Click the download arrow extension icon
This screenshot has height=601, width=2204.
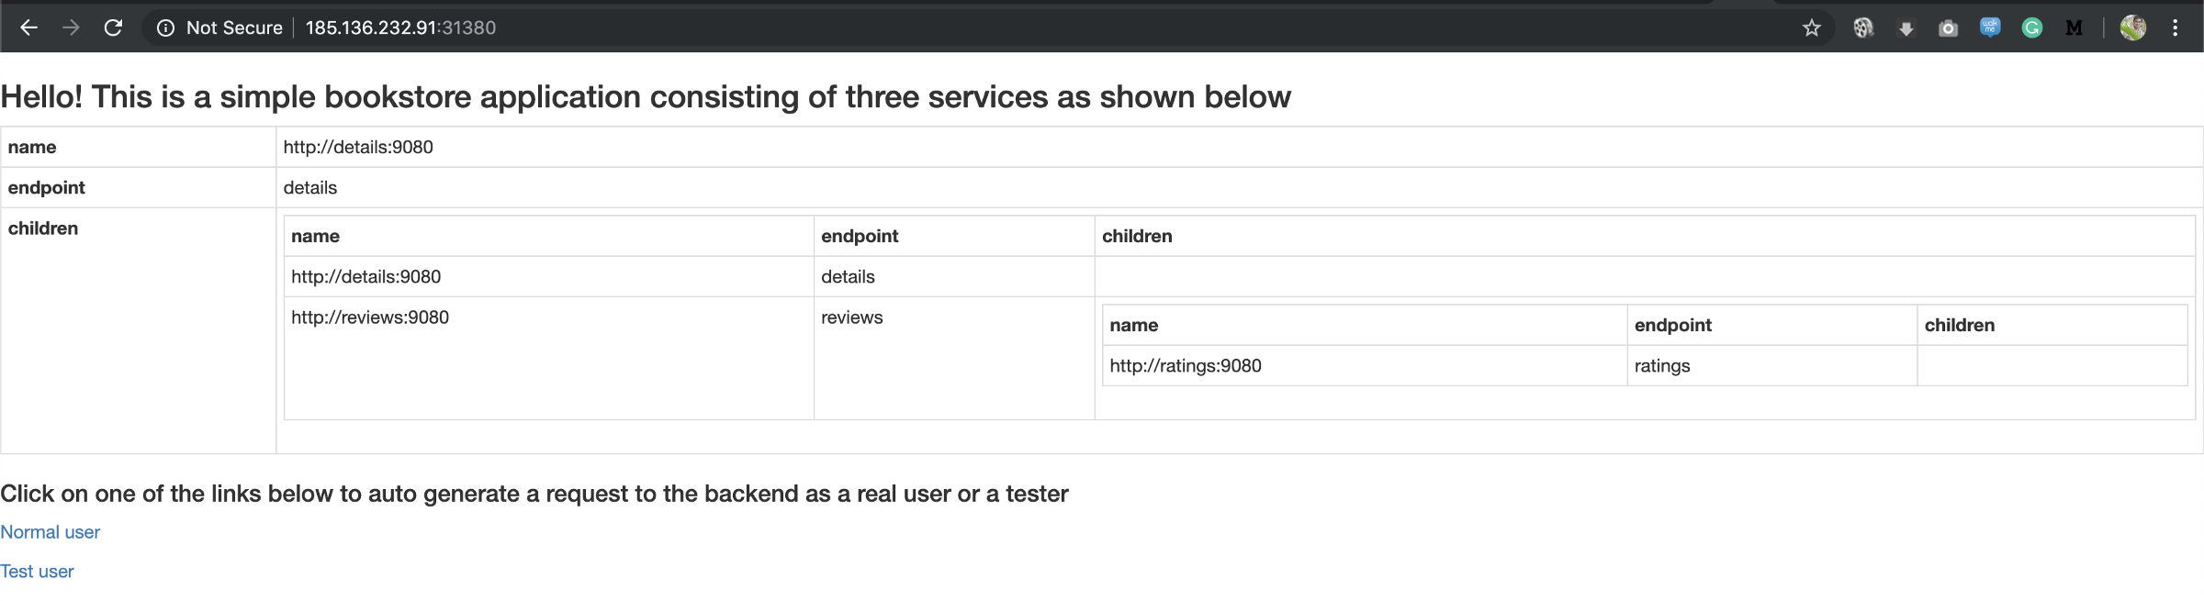(x=1906, y=28)
